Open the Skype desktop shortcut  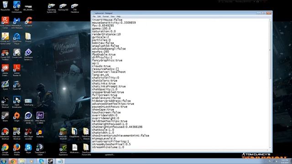pyautogui.click(x=28, y=149)
